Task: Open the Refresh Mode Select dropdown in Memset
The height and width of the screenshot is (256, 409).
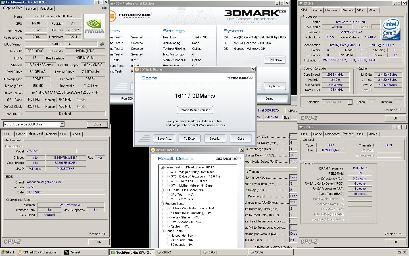Action: point(293,161)
